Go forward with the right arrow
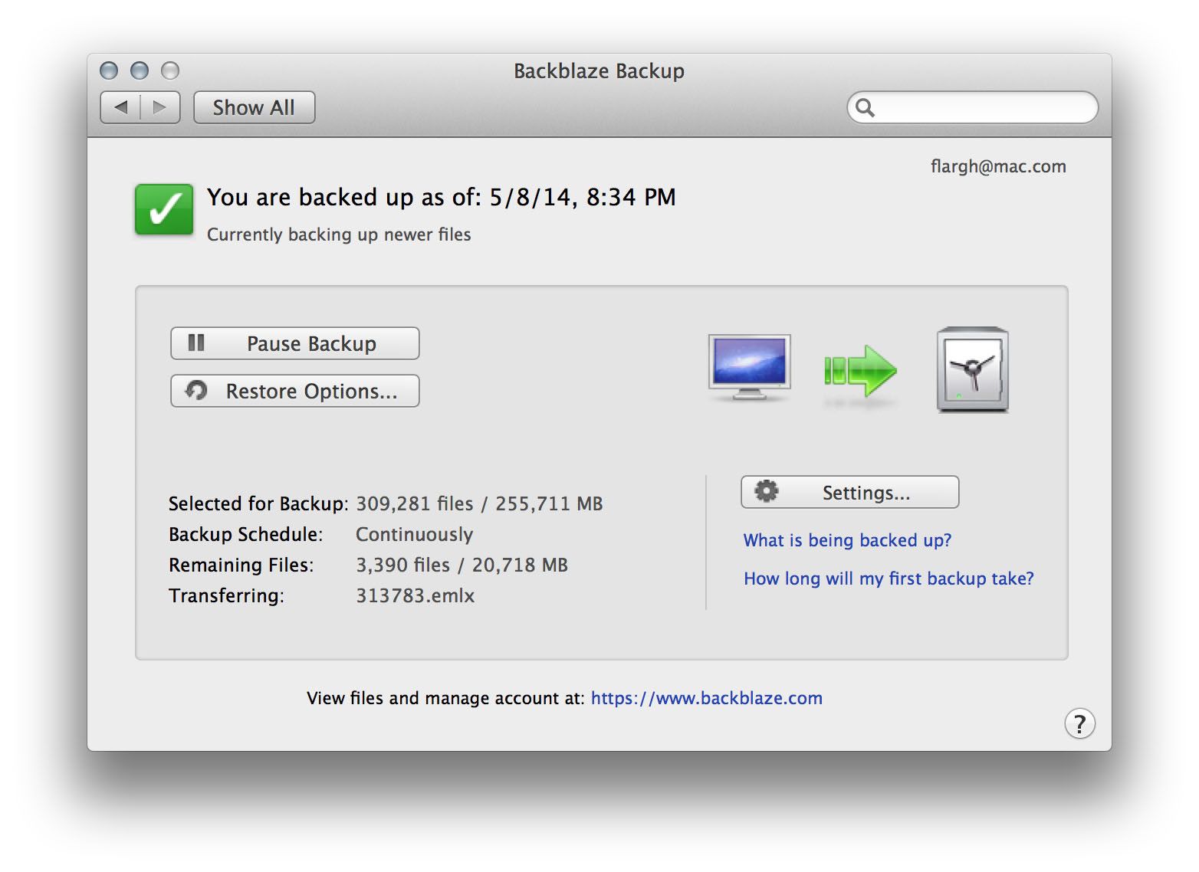Image resolution: width=1199 pixels, height=872 pixels. click(x=160, y=107)
